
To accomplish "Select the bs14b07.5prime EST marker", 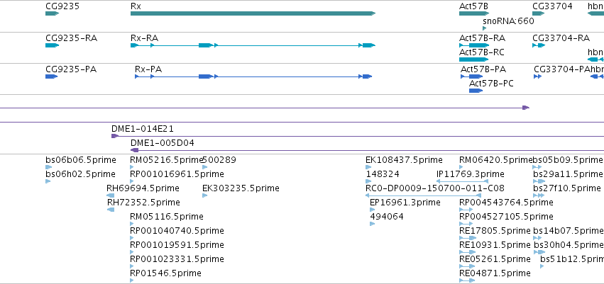I will 539,238.
